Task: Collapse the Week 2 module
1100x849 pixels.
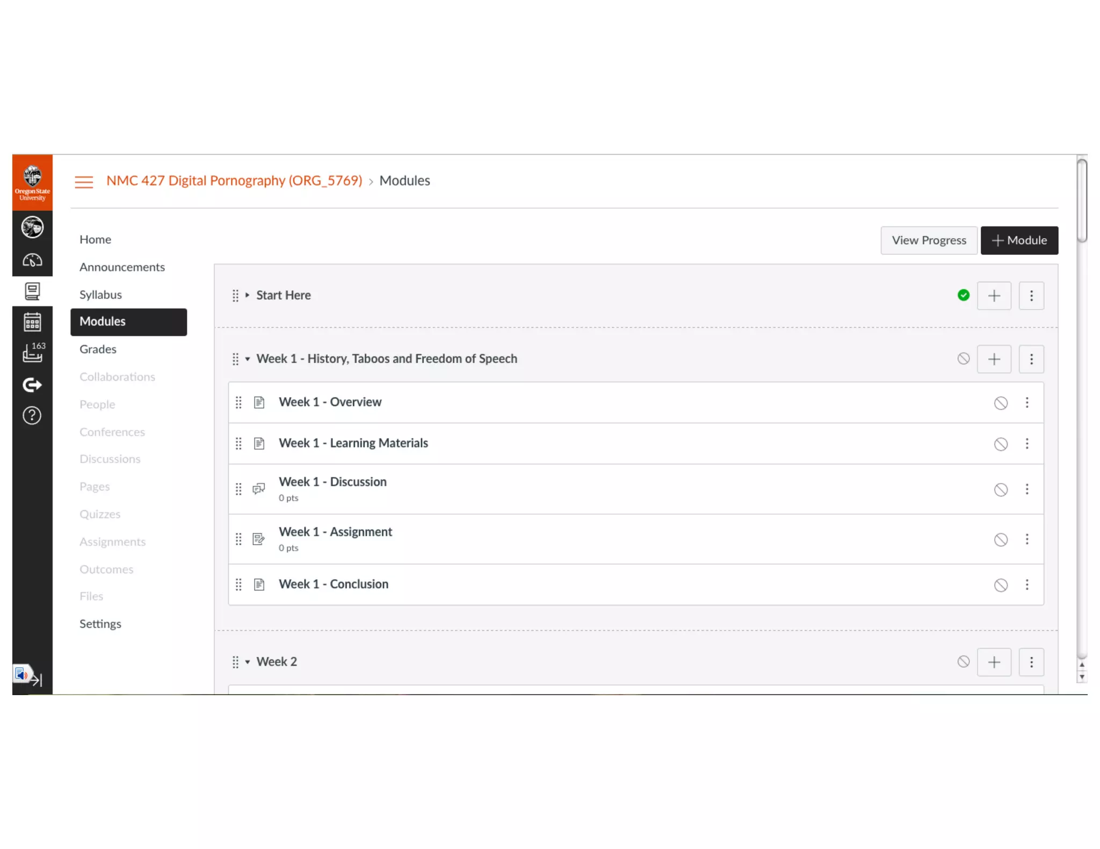Action: pyautogui.click(x=247, y=662)
